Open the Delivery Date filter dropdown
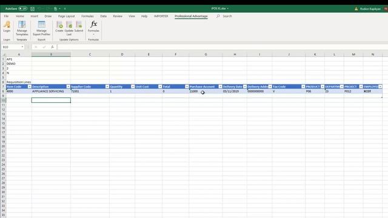This screenshot has width=388, height=218. click(x=245, y=87)
